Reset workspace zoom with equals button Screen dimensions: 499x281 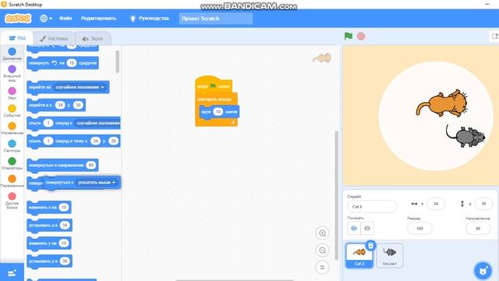322,267
